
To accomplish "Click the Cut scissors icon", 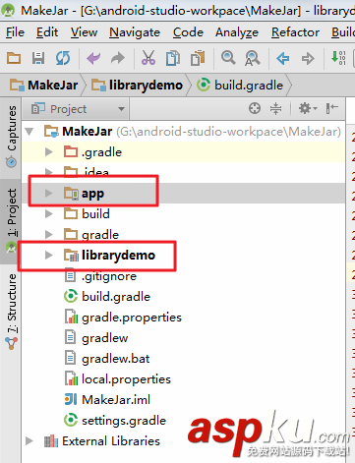I will (148, 58).
